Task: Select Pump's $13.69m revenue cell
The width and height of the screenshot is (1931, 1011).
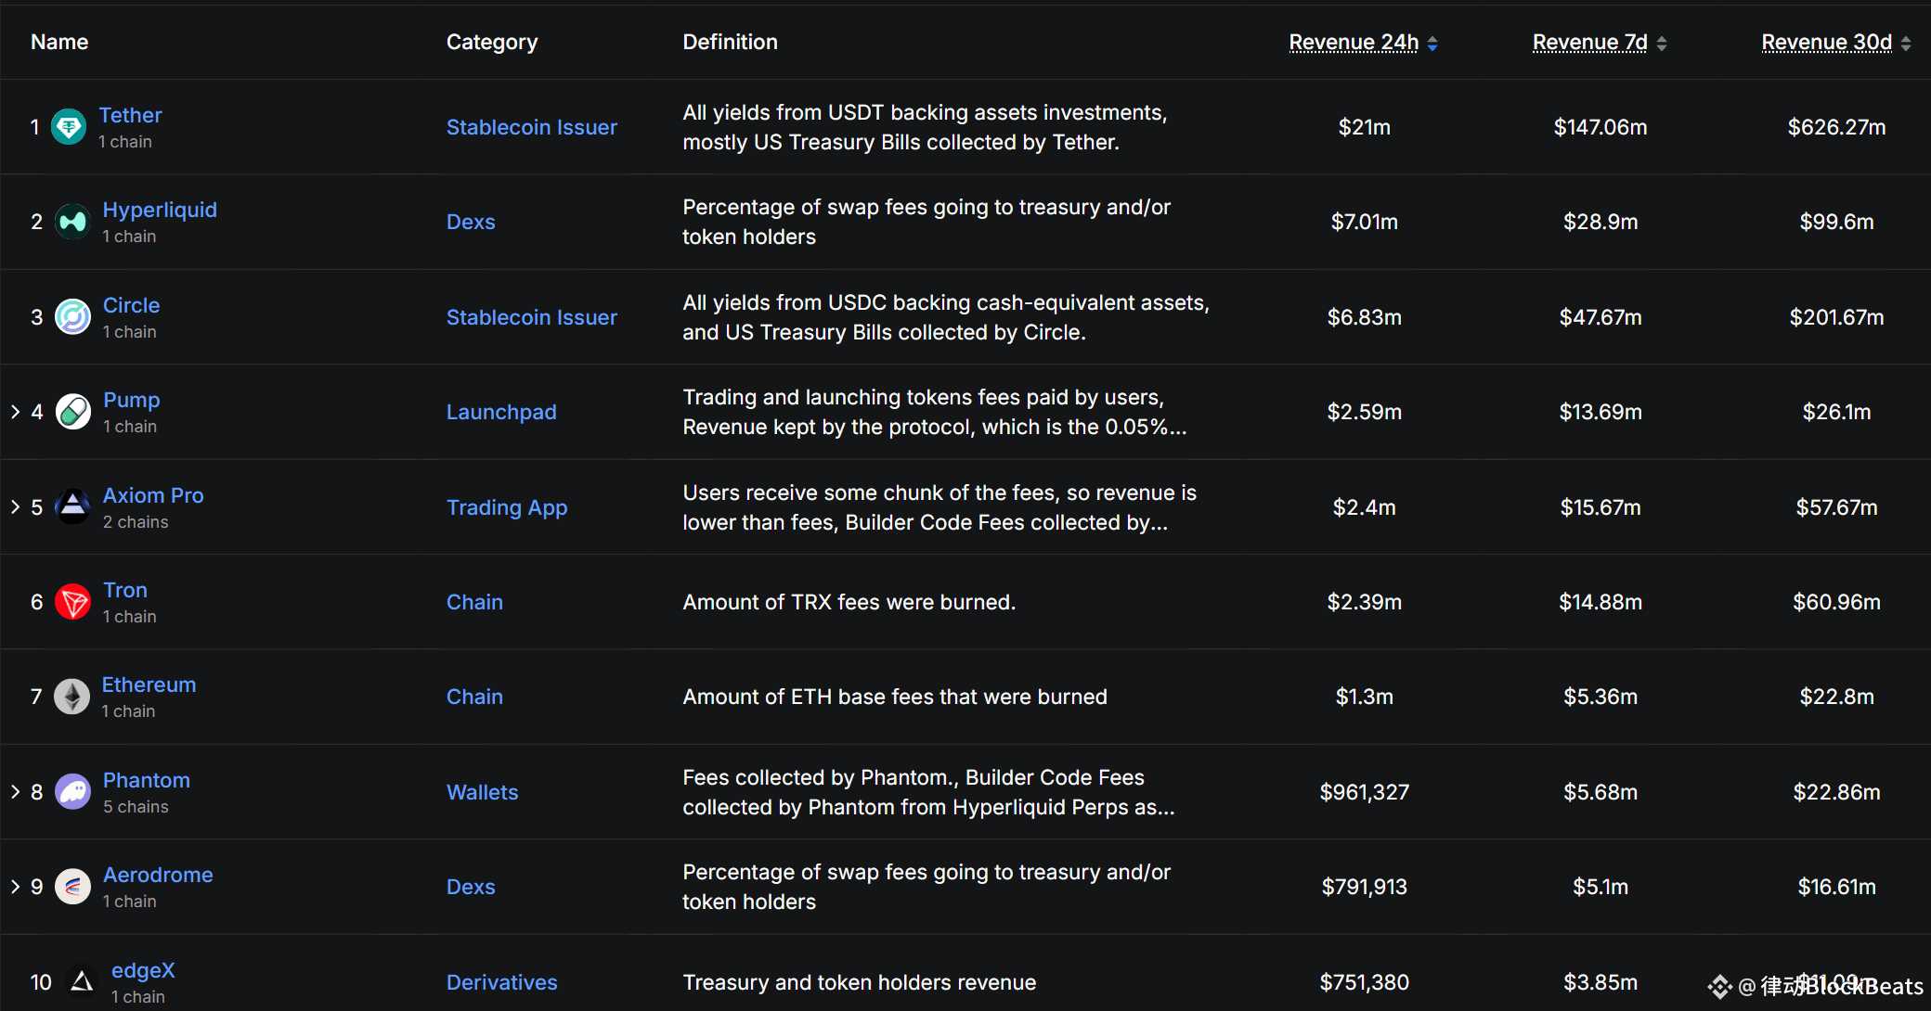Action: 1601,412
